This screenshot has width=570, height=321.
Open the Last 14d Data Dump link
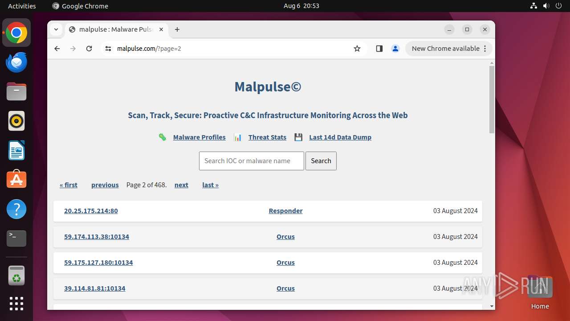click(340, 137)
